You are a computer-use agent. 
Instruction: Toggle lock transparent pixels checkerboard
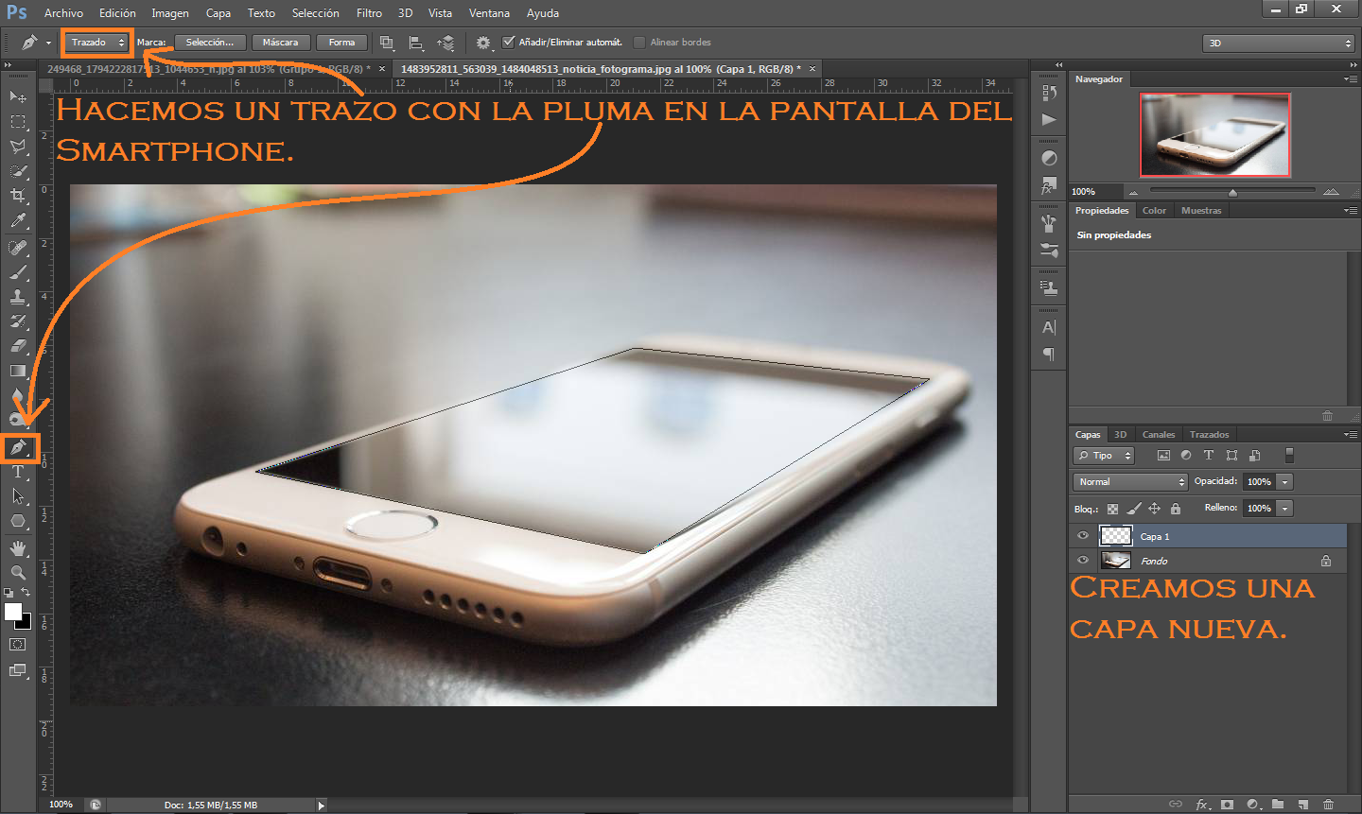pyautogui.click(x=1113, y=509)
